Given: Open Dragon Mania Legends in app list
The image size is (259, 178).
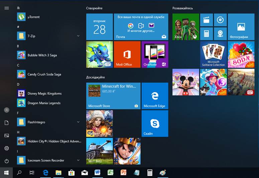Looking at the screenshot, I should (49, 103).
